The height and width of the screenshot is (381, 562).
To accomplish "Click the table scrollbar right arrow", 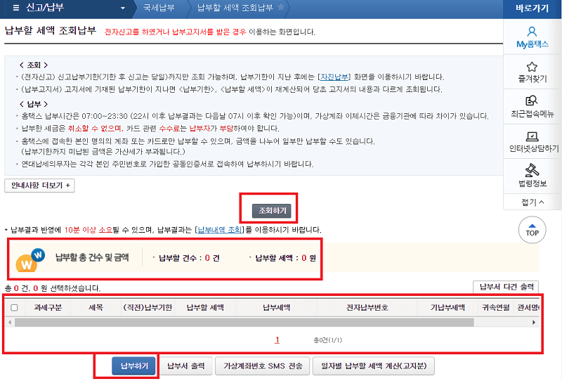I will pyautogui.click(x=534, y=323).
